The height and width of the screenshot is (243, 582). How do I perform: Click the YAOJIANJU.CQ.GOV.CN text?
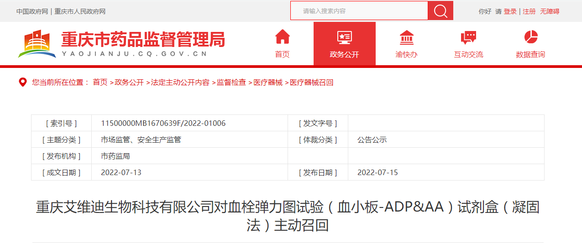134,54
